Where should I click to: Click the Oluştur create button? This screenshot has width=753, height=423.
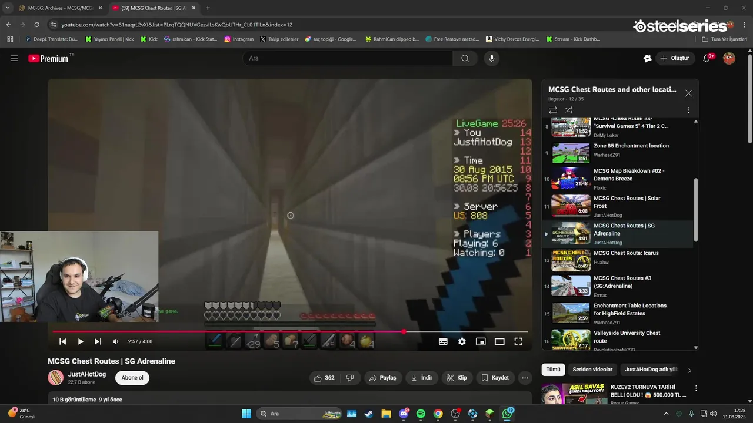[x=674, y=58]
